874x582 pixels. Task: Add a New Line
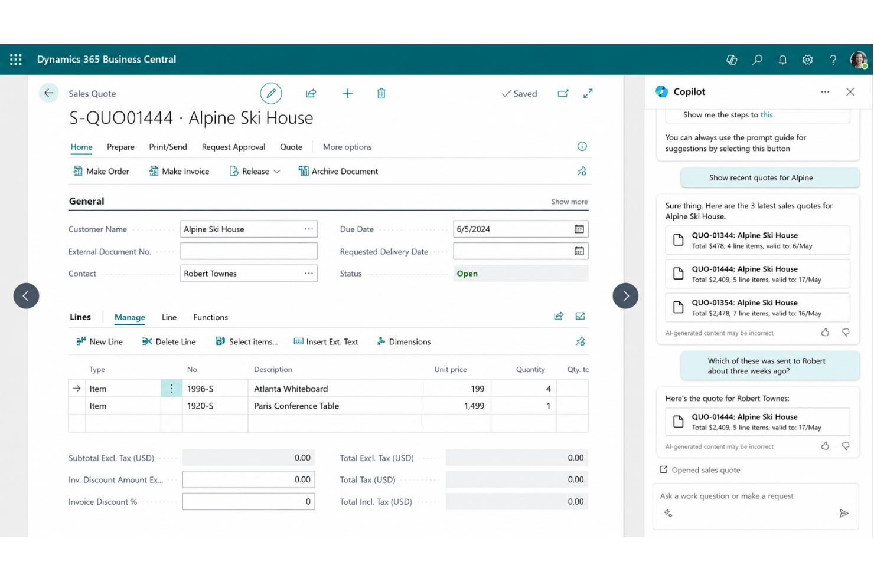click(99, 341)
